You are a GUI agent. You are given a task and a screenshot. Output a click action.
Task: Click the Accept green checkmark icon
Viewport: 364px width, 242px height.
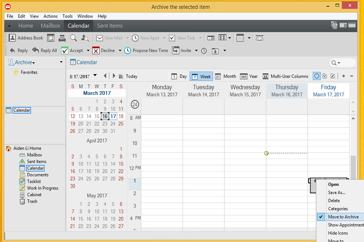65,51
